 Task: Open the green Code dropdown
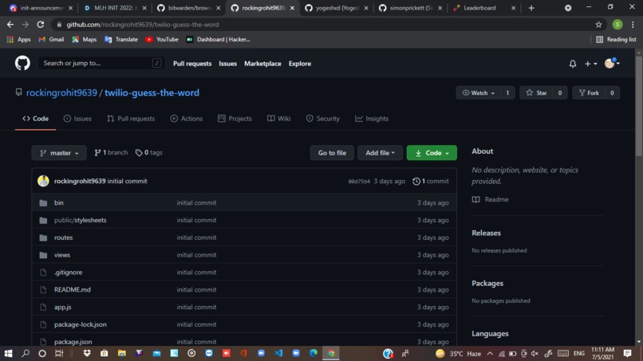tap(432, 153)
